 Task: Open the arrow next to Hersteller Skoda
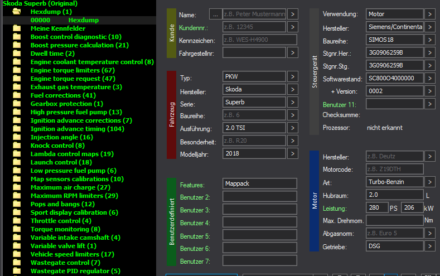pyautogui.click(x=293, y=89)
